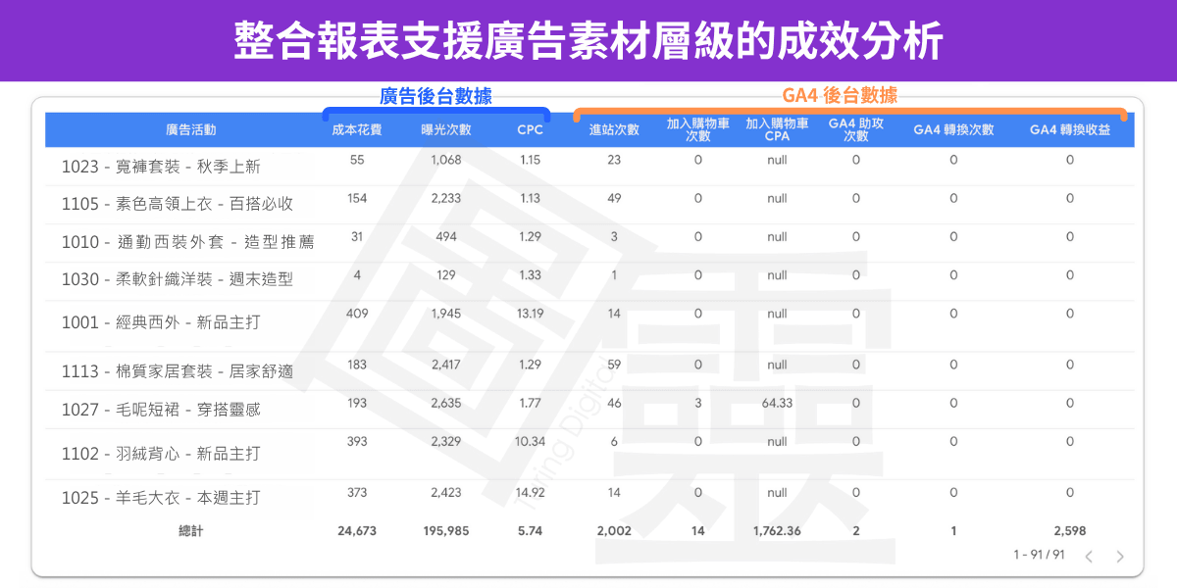The image size is (1177, 588).
Task: Click cost value 154 for 素色高領上衣
Action: (357, 198)
